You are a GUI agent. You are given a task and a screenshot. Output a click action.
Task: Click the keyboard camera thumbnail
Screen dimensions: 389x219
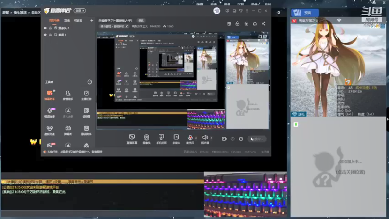coord(245,194)
